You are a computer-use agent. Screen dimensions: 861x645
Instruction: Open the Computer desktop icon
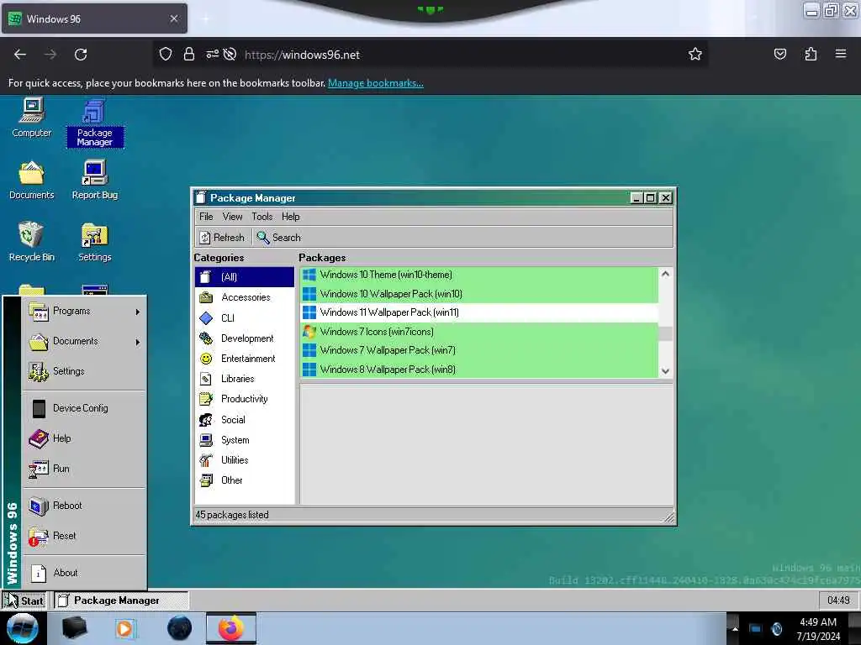31,118
